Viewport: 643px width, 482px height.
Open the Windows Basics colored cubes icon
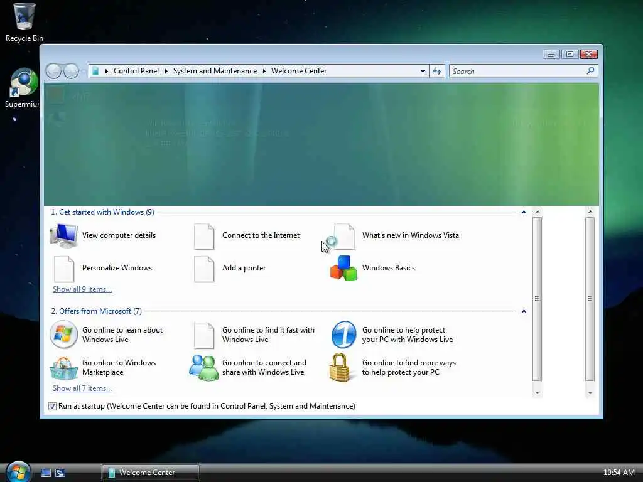click(343, 269)
